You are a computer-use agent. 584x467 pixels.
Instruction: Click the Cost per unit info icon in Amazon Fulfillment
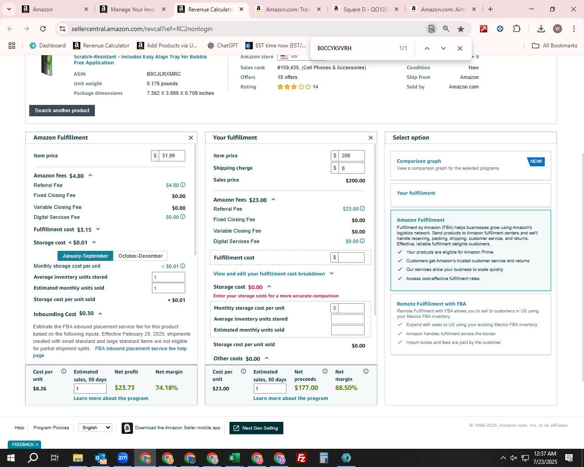click(x=64, y=371)
